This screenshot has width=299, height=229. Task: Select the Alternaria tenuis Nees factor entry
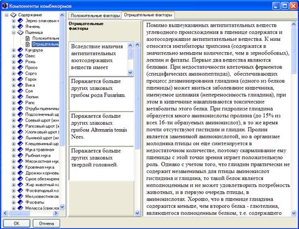click(101, 128)
